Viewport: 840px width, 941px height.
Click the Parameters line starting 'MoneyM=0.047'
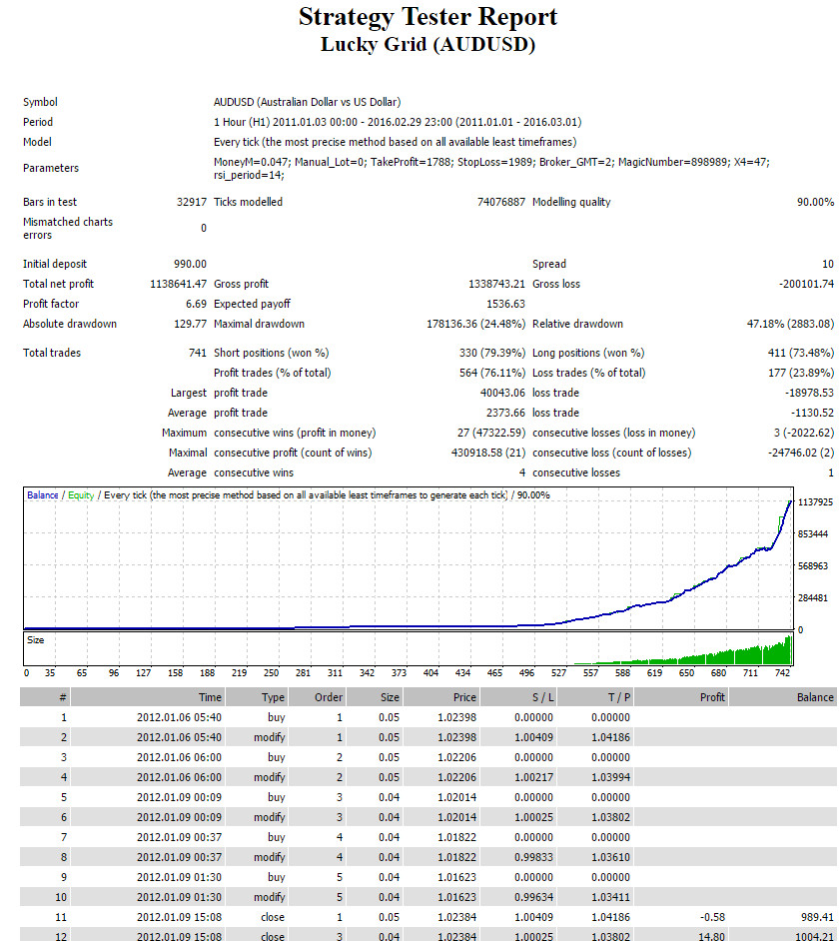click(491, 162)
